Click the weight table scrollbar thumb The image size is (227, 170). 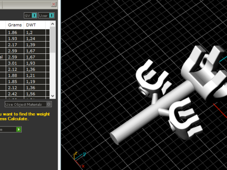click(x=52, y=40)
